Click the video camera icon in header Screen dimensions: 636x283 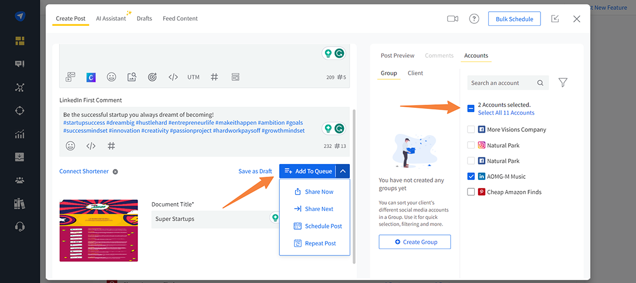pos(452,19)
